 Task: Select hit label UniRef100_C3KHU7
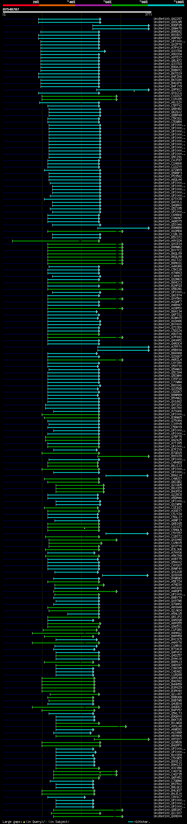click(x=168, y=276)
